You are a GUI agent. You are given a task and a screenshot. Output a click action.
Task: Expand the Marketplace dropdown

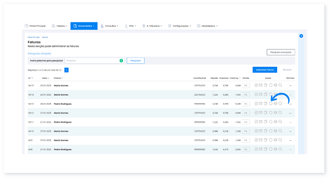tap(207, 26)
